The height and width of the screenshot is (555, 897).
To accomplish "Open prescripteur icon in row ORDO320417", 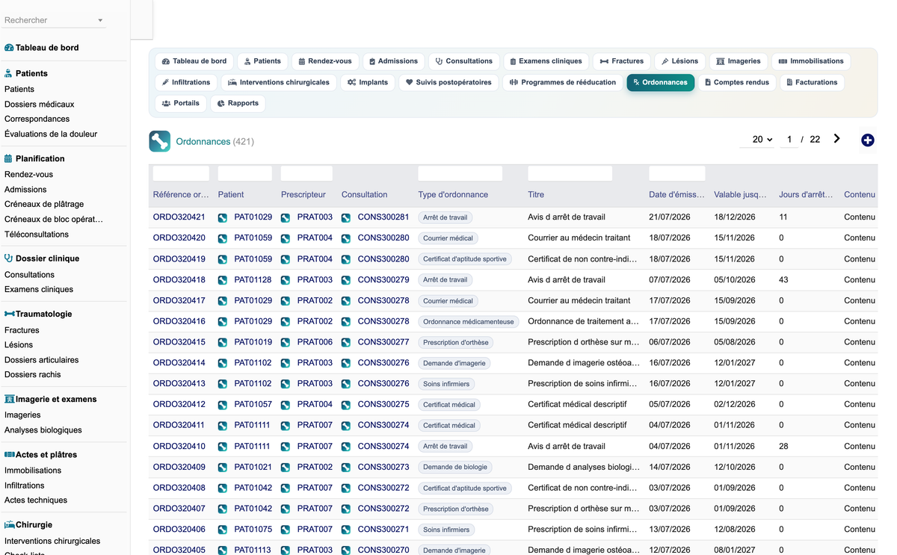I will [286, 301].
